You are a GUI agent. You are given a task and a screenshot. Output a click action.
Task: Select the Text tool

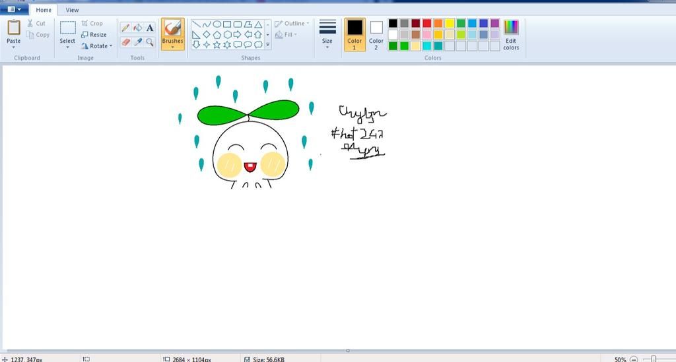click(x=150, y=28)
